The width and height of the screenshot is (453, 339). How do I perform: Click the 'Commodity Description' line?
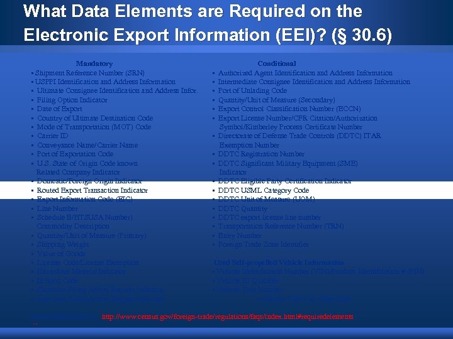[x=73, y=226]
